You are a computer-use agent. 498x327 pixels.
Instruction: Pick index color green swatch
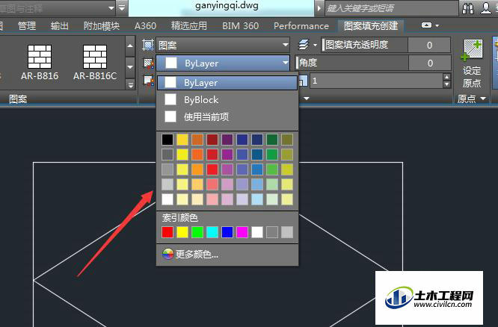[197, 232]
